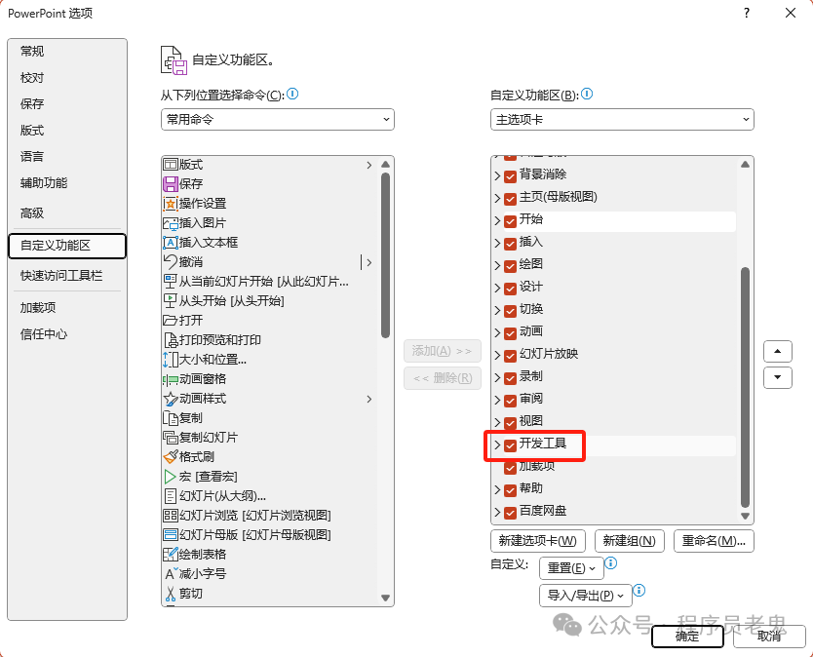Image resolution: width=813 pixels, height=657 pixels.
Task: Toggle the 百度网盘 checkbox
Action: pos(510,513)
